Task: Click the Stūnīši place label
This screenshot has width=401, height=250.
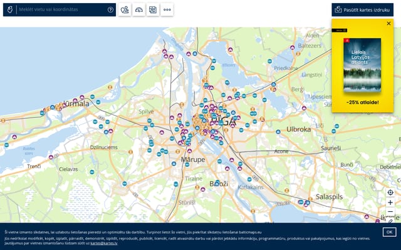Action: pyautogui.click(x=187, y=202)
